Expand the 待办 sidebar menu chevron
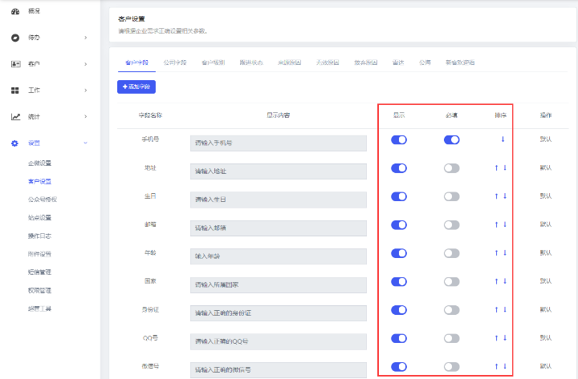The height and width of the screenshot is (379, 578). point(86,38)
